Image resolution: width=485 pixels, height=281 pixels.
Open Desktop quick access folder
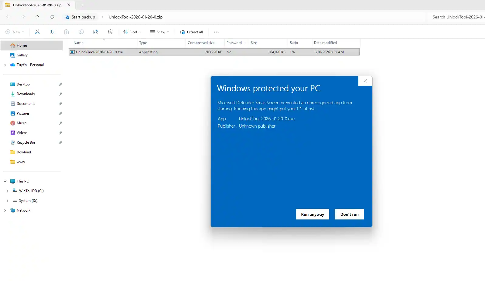click(x=23, y=84)
